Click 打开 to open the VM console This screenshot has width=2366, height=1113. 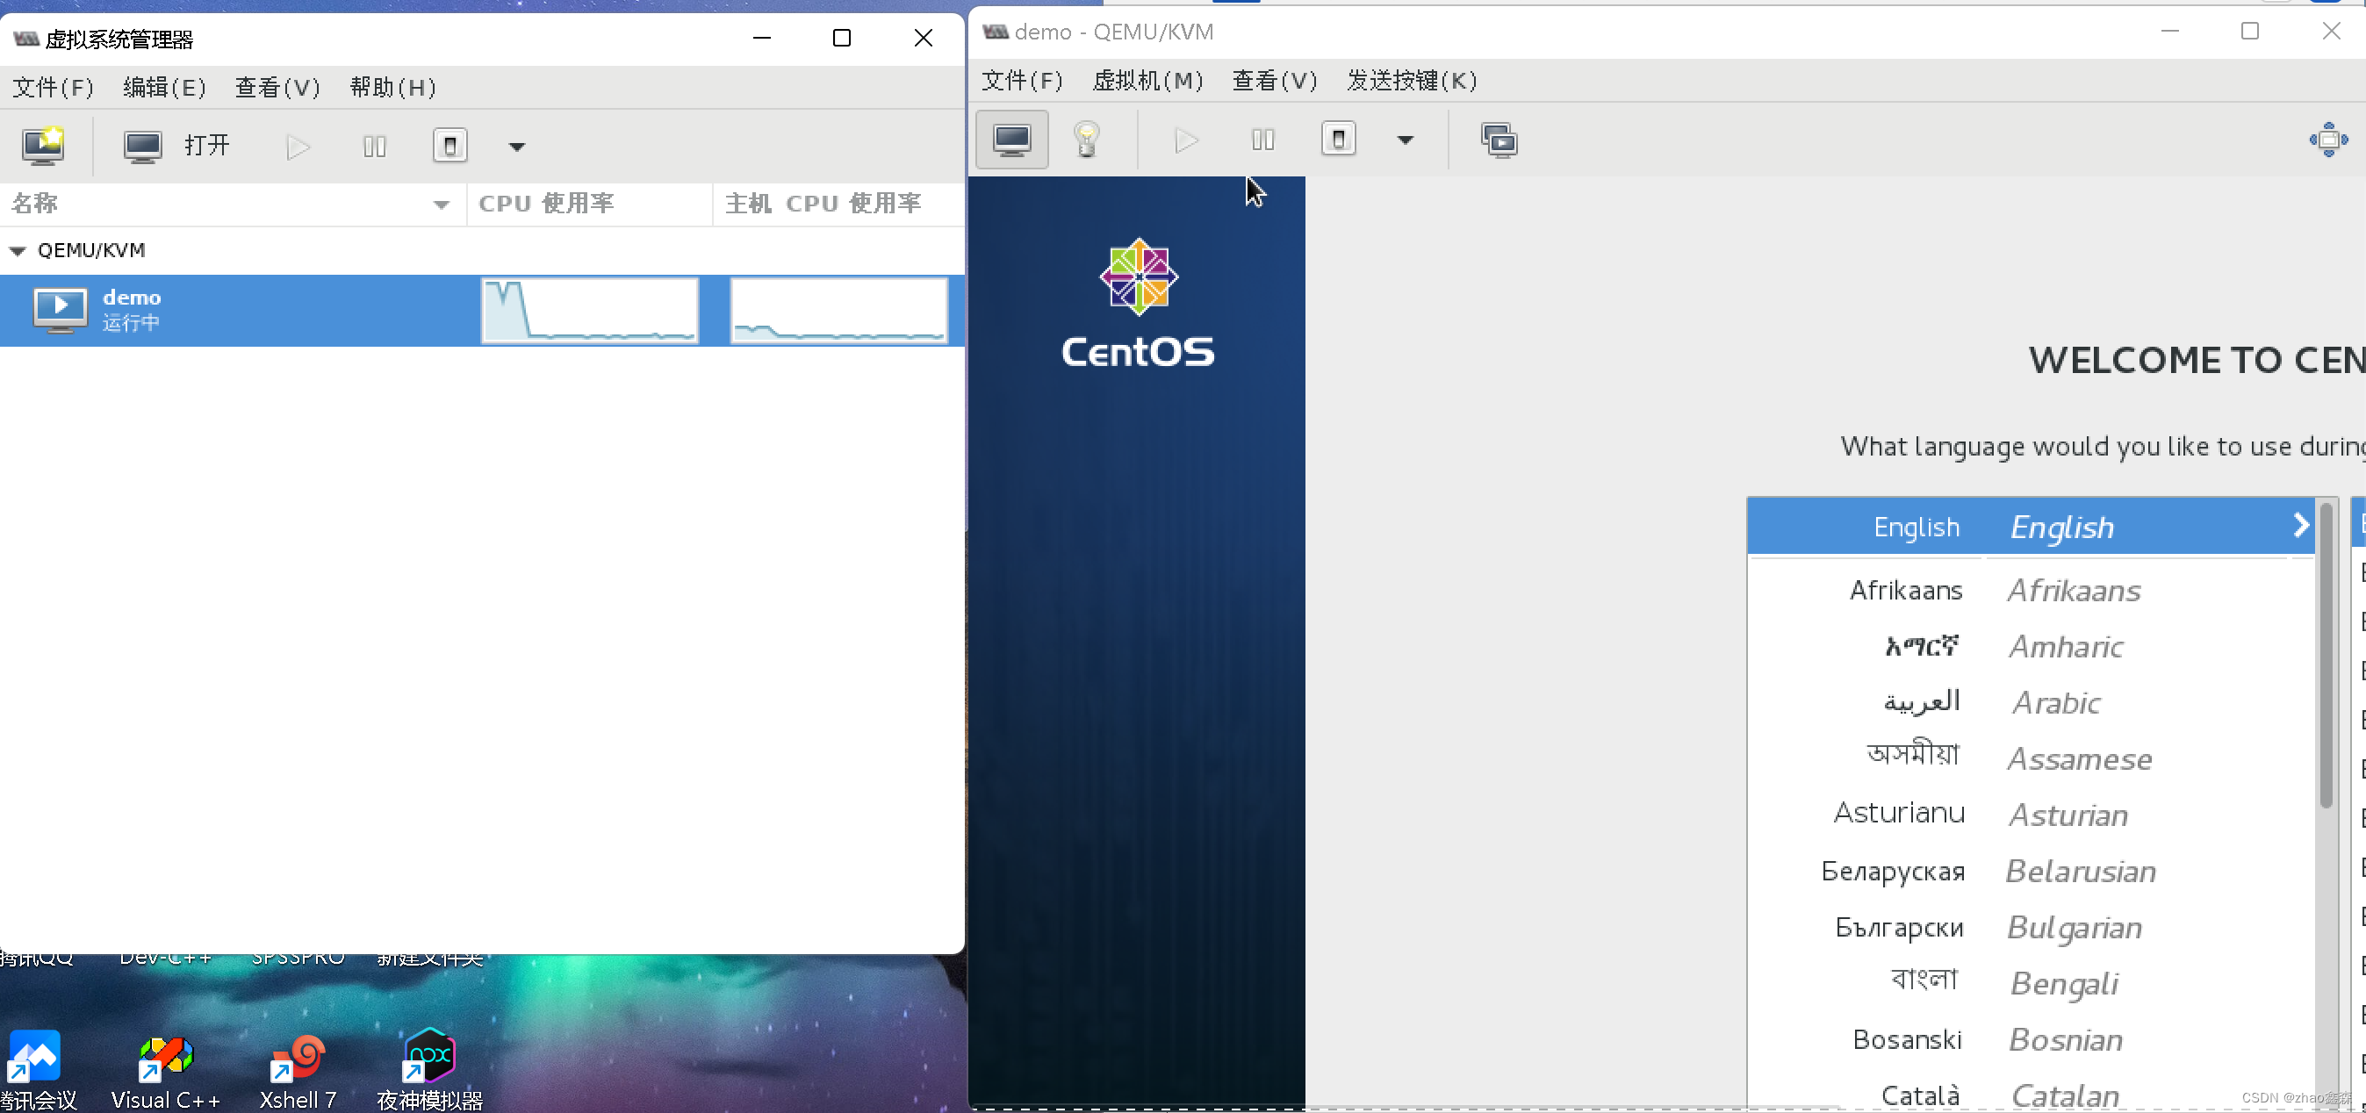tap(205, 145)
